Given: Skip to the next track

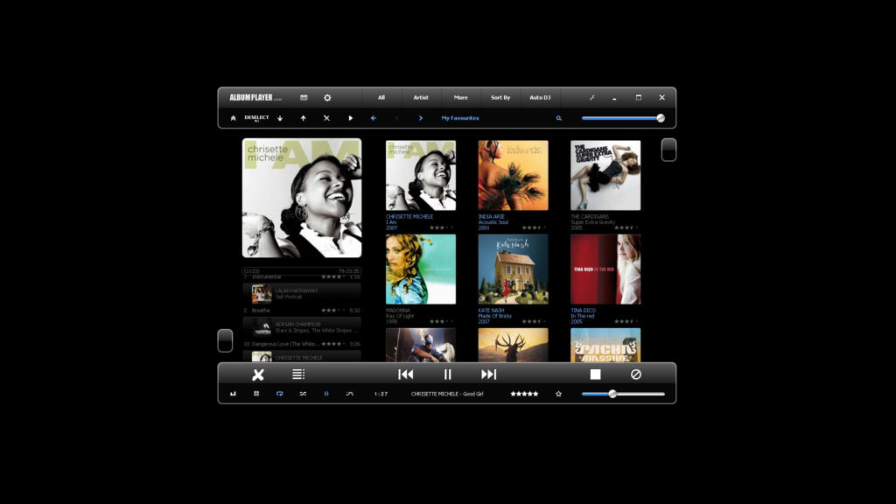Looking at the screenshot, I should pos(488,374).
